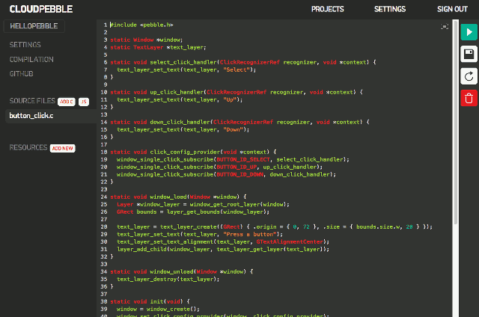Select the HELLOPEBBLE project name

pos(34,26)
